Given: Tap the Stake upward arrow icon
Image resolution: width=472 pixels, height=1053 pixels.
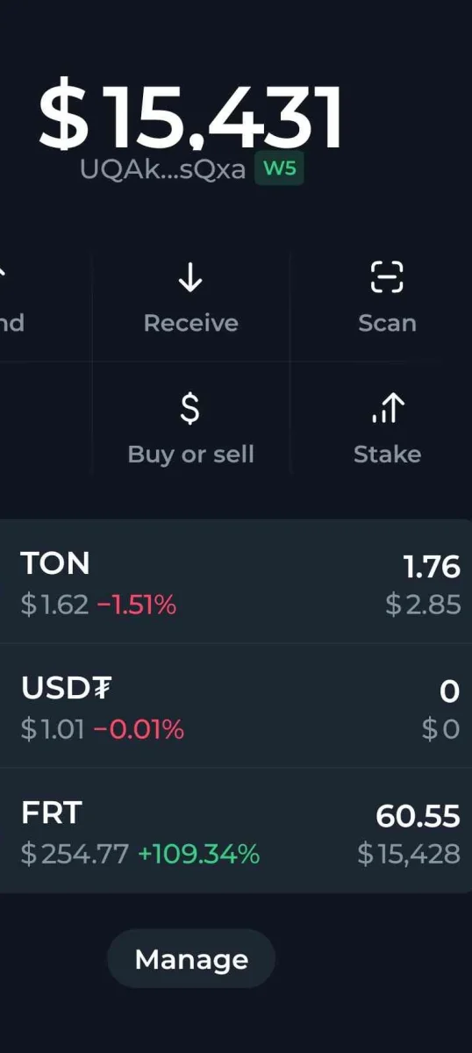Looking at the screenshot, I should [x=387, y=408].
